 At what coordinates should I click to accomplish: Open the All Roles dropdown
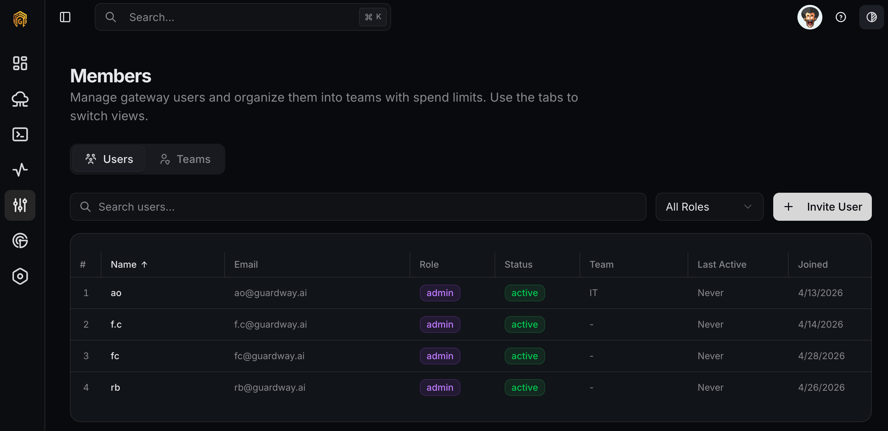[x=709, y=207]
